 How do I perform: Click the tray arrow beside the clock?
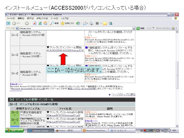click(169, 131)
